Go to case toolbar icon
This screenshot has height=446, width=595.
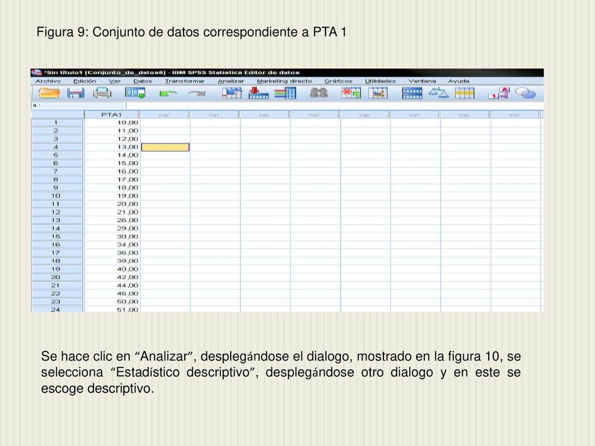[x=232, y=93]
